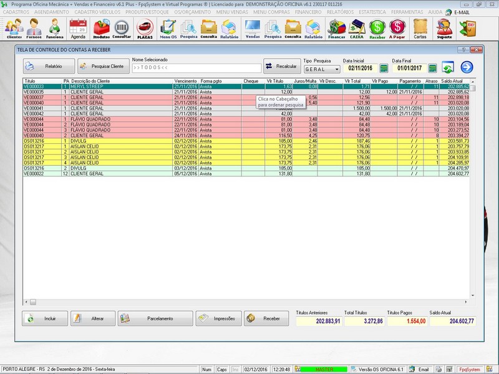The width and height of the screenshot is (499, 374).
Task: Click the Alterar button
Action: (93, 319)
